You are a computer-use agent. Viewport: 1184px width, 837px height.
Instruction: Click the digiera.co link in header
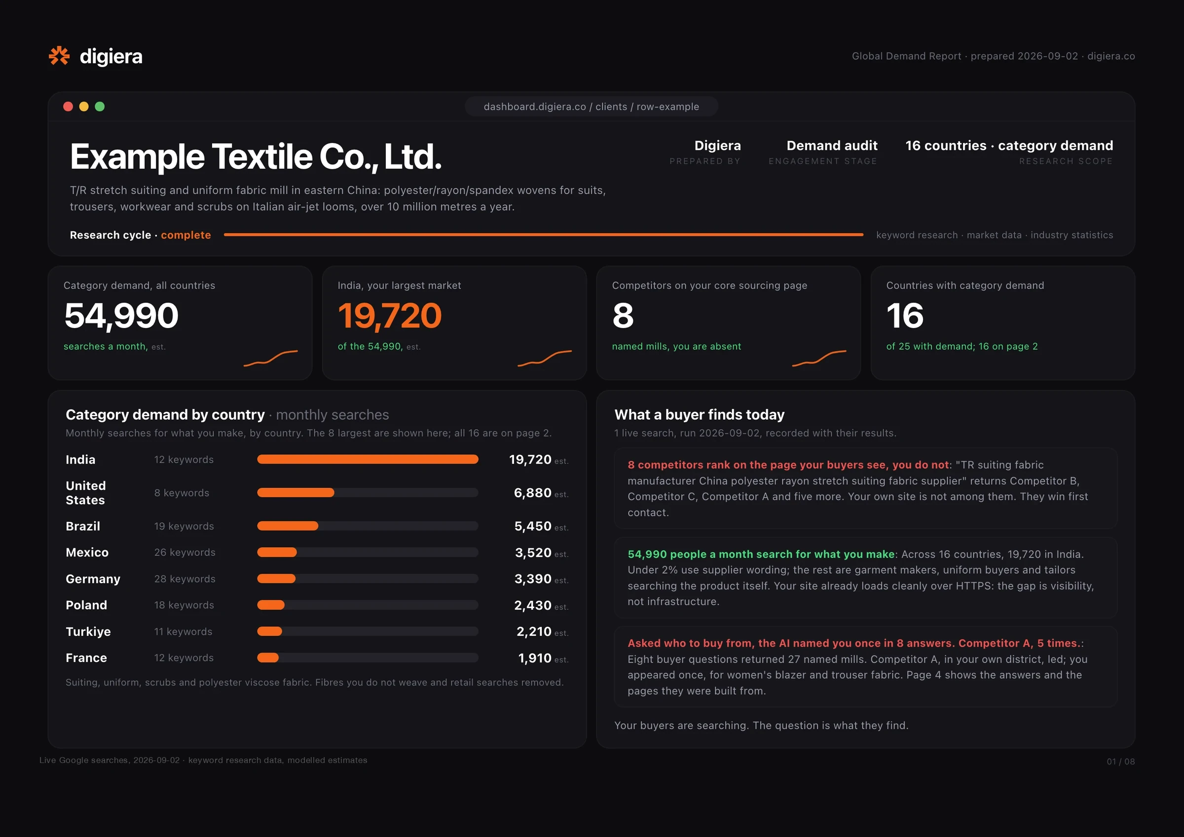tap(1111, 56)
